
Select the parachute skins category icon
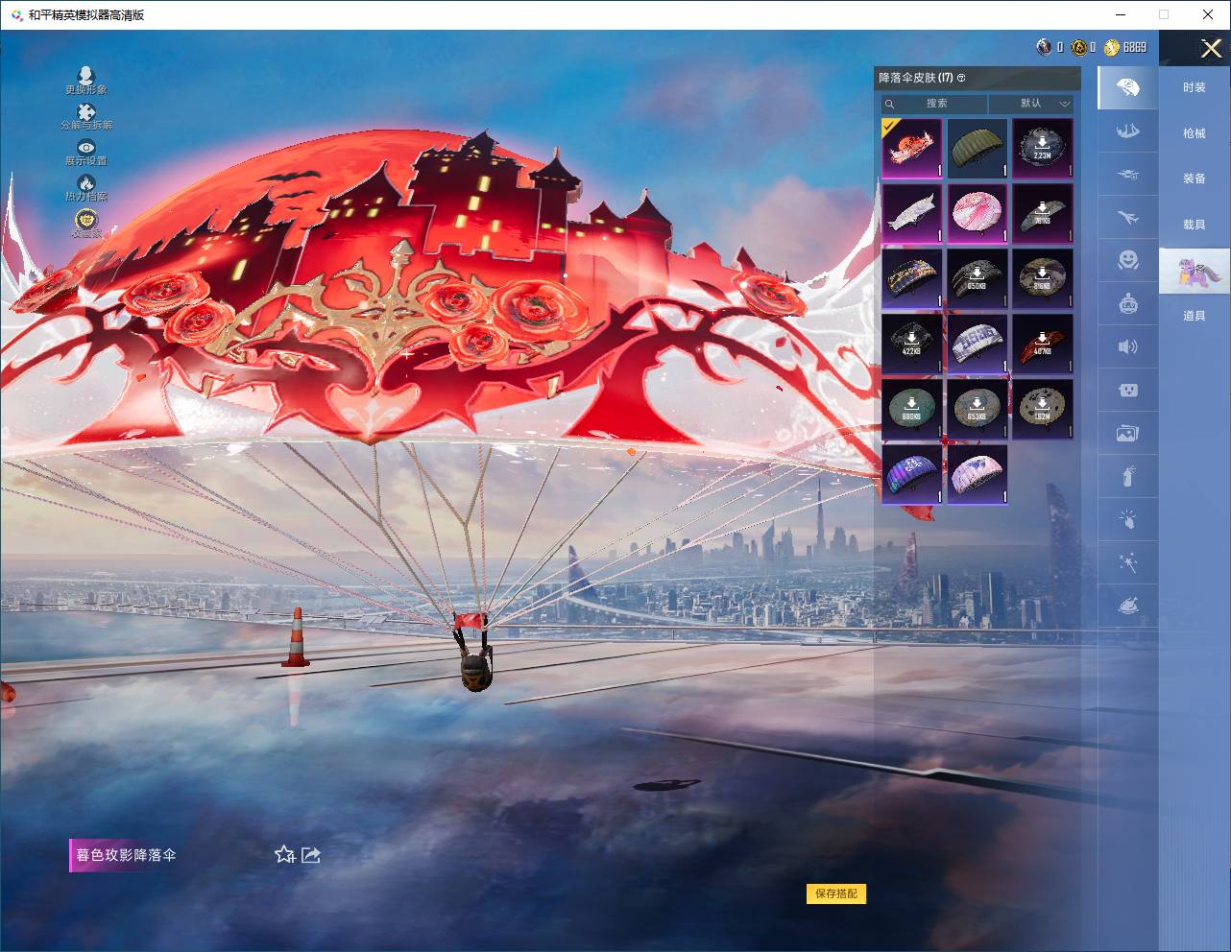coord(1128,87)
